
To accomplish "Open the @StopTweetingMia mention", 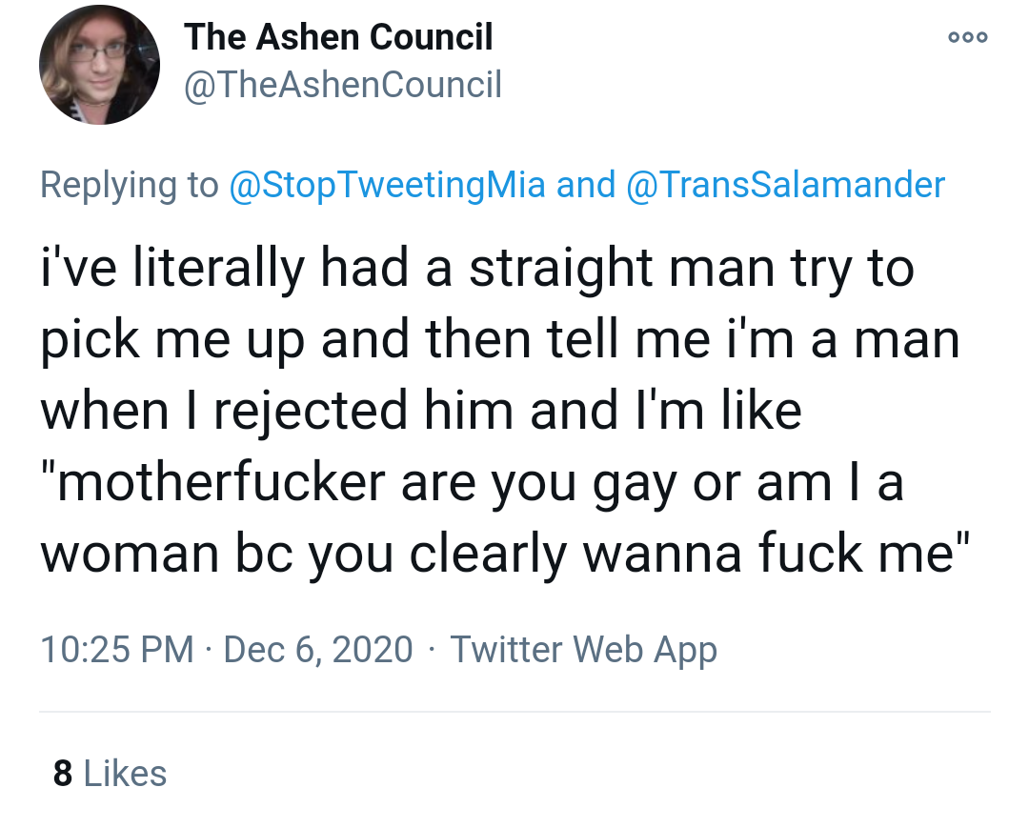I will [x=387, y=184].
